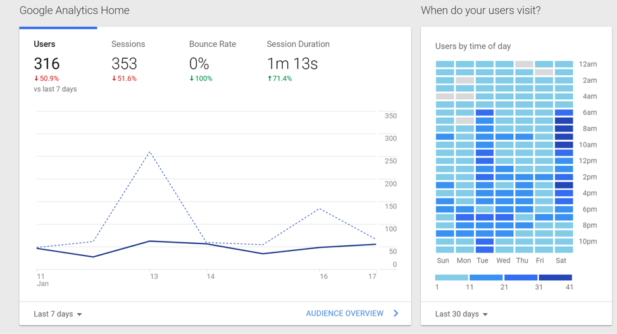Click the solid line point at 13 Jan
This screenshot has width=617, height=334.
click(150, 241)
